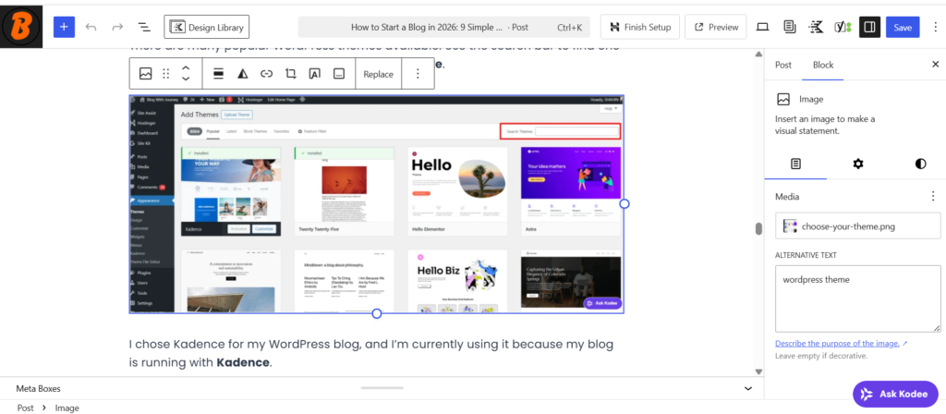The height and width of the screenshot is (414, 946).
Task: Click the orange B site logo
Action: tap(21, 27)
